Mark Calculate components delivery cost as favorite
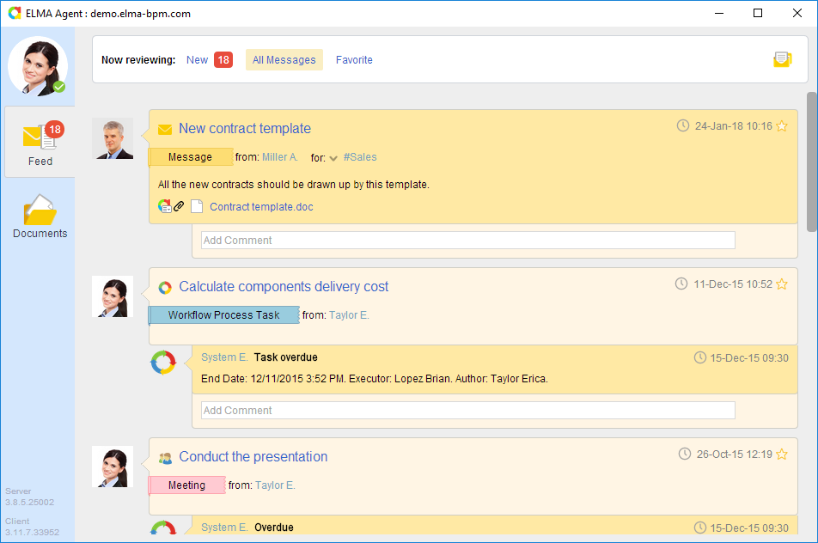Image resolution: width=818 pixels, height=543 pixels. pos(782,284)
